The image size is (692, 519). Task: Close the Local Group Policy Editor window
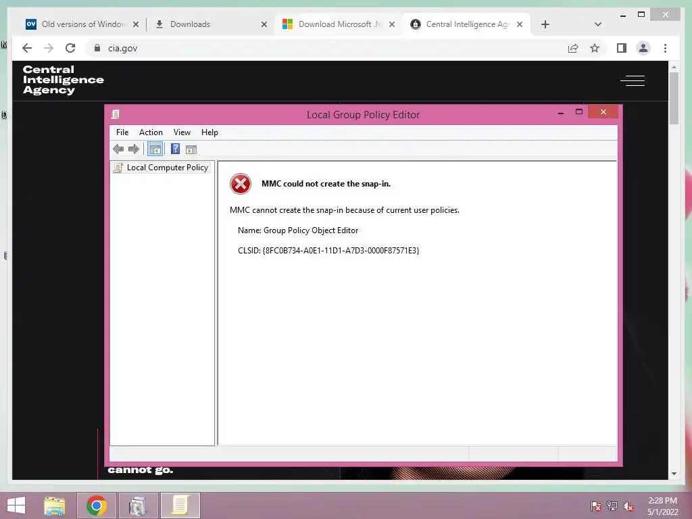pyautogui.click(x=603, y=112)
